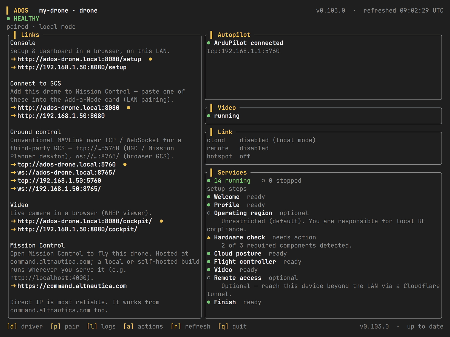
Task: Select the Services panel title
Action: click(232, 172)
